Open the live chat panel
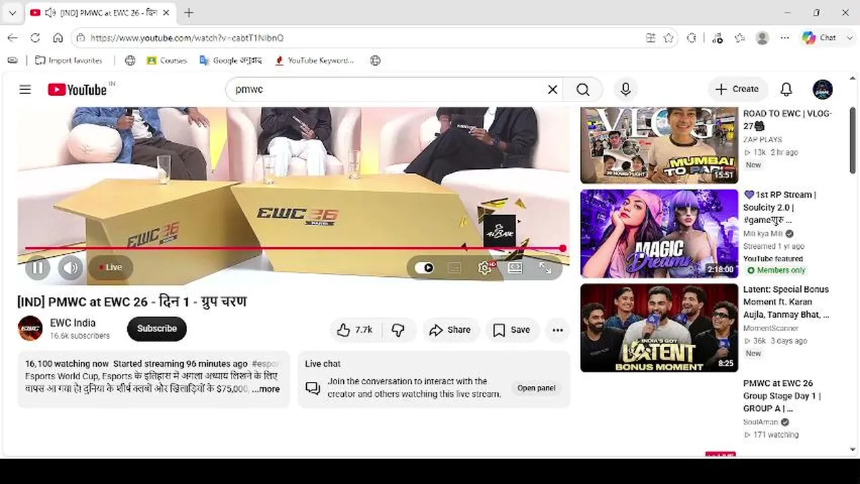This screenshot has width=860, height=484. [536, 388]
